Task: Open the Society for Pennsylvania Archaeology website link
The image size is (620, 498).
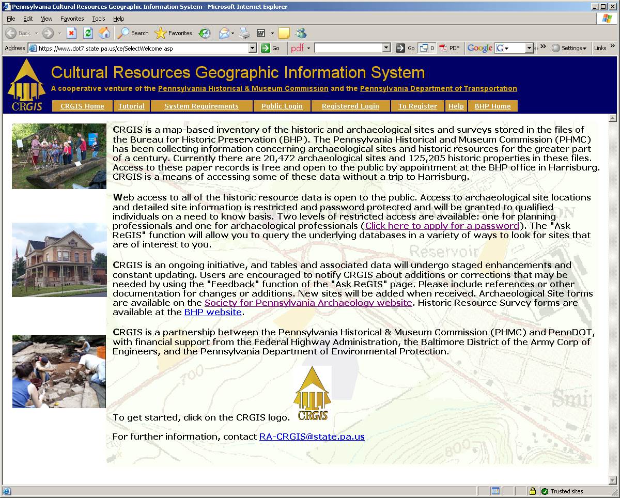Action: 308,303
